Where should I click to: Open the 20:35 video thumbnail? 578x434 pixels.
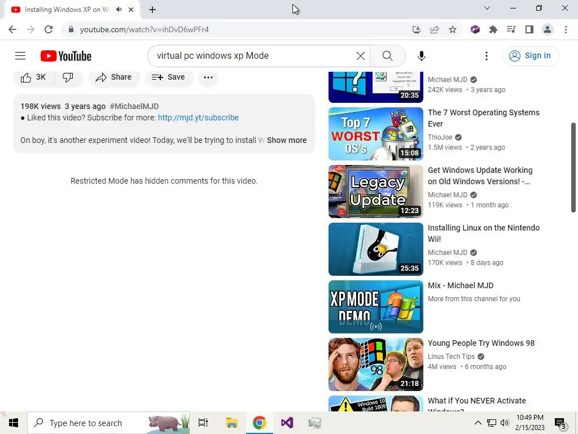click(x=375, y=87)
